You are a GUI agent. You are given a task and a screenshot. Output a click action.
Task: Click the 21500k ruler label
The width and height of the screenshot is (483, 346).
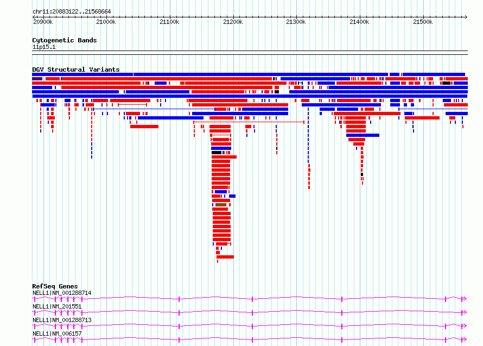pyautogui.click(x=423, y=22)
